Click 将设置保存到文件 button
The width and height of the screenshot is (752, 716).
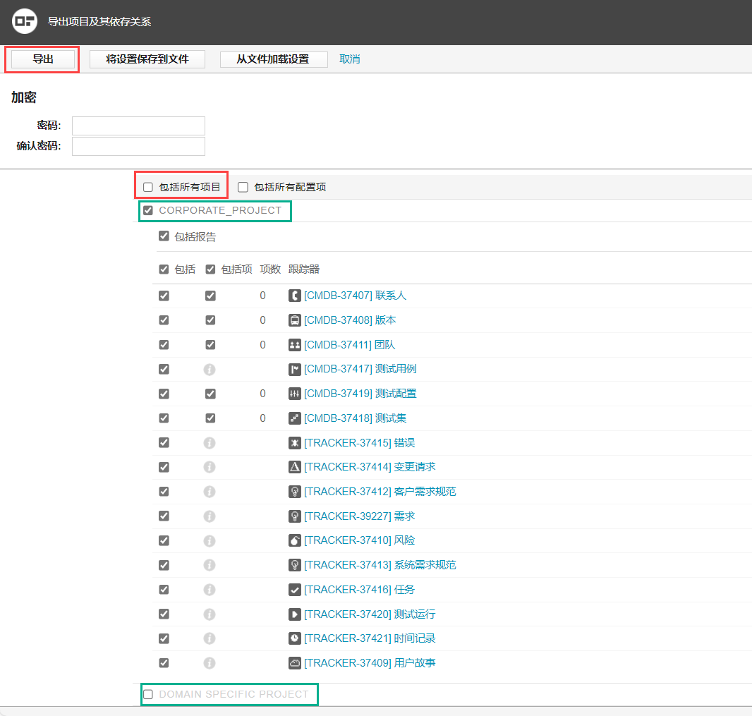[147, 59]
